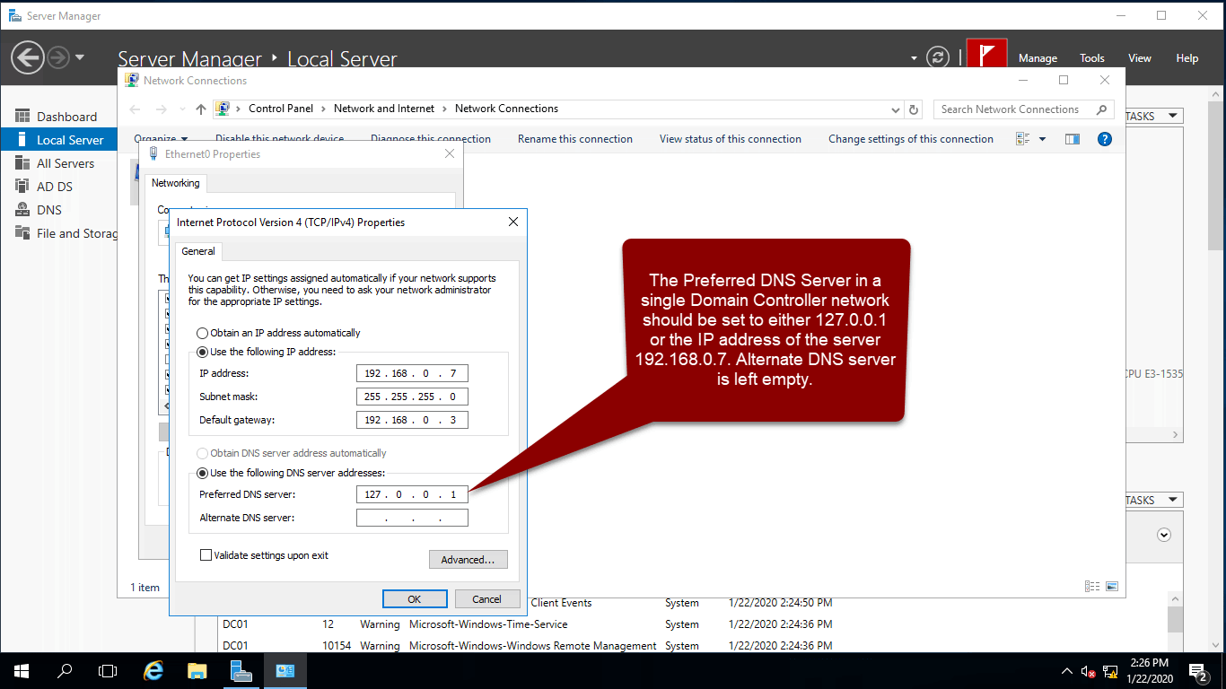Viewport: 1226px width, 689px height.
Task: Refresh the Network Connections address bar
Action: click(915, 109)
